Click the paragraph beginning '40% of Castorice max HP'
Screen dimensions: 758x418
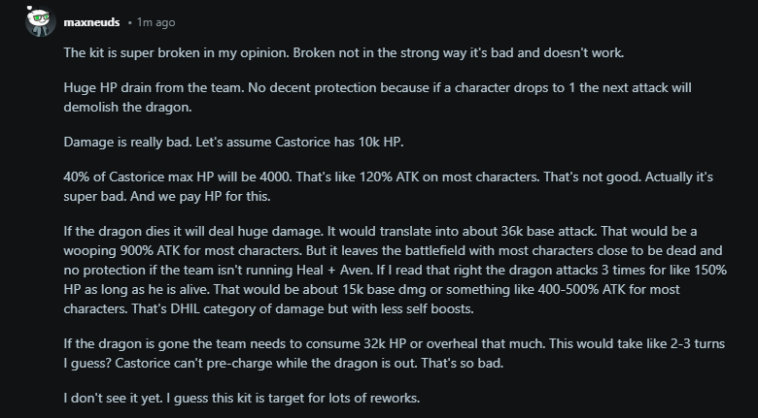coord(388,186)
